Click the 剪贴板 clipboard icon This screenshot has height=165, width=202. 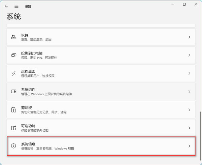(13, 110)
